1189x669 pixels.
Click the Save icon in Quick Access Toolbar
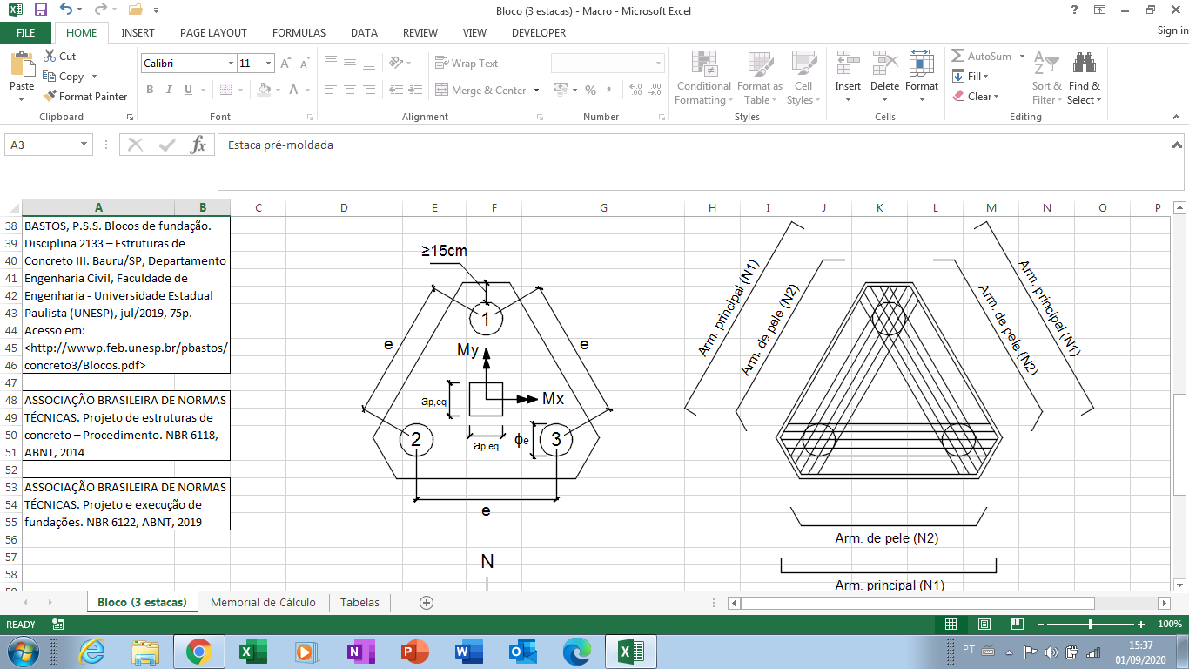pyautogui.click(x=41, y=10)
